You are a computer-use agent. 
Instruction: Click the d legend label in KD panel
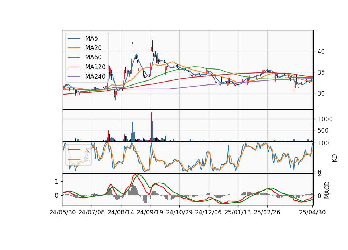point(87,159)
